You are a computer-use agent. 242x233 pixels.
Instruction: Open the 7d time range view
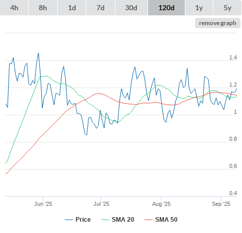101,8
